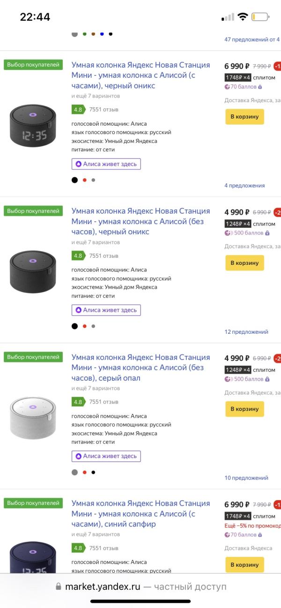
Task: Select black color dot under grey opal speaker
Action: (93, 473)
